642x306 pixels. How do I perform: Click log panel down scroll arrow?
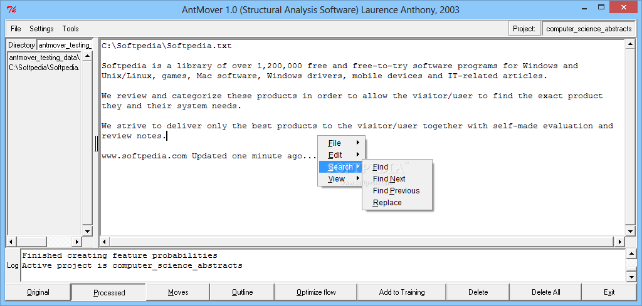[631, 277]
